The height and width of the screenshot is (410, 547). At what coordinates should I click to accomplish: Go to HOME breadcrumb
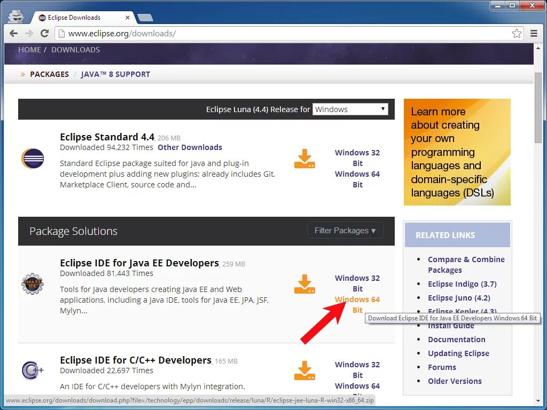click(30, 50)
